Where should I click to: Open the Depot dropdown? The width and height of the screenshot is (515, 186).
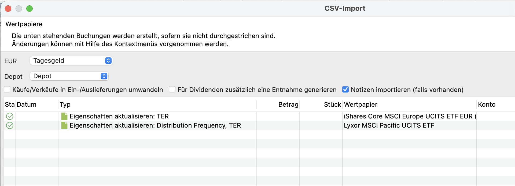(x=69, y=76)
